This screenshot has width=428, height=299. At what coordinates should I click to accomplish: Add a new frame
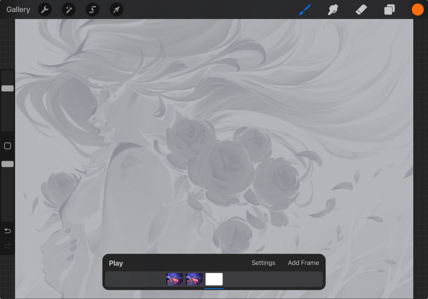(303, 263)
